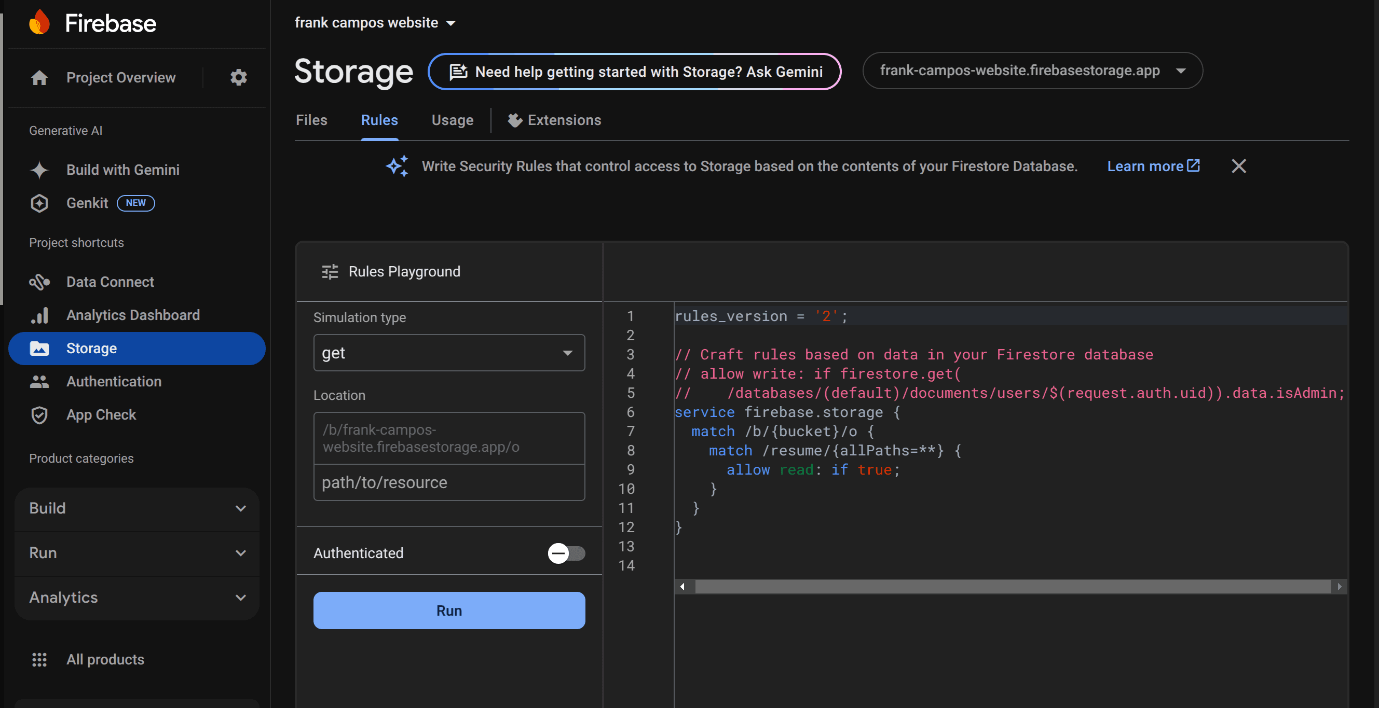Open the frank campos website project selector

coord(375,22)
